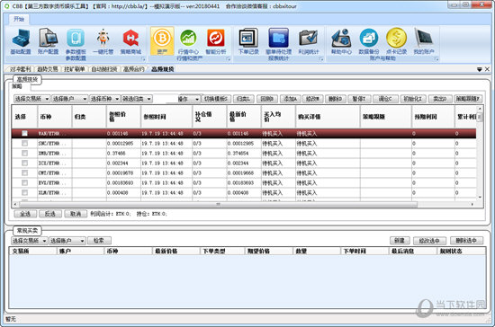Viewport: 495px width, 327px height.
Task: Open the 点卡记录 gold coin icon
Action: (397, 41)
